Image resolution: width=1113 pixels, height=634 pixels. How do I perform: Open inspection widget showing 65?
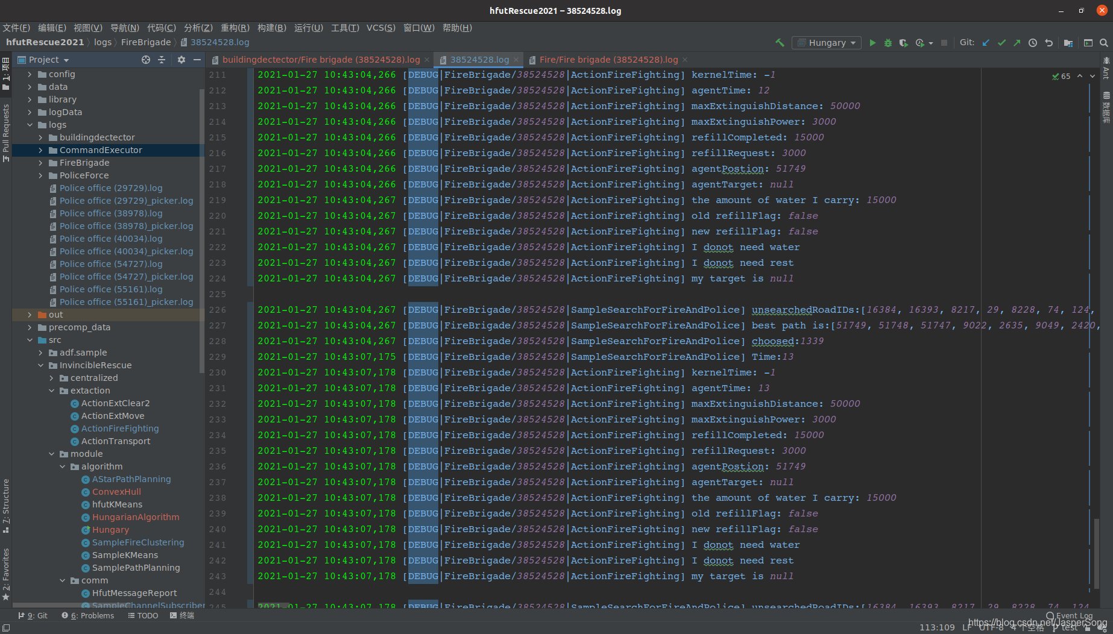click(1061, 77)
